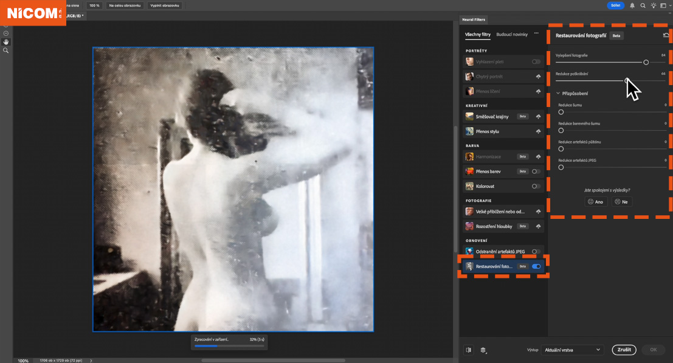Open the notifications bell icon
Image resolution: width=673 pixels, height=363 pixels.
point(632,5)
